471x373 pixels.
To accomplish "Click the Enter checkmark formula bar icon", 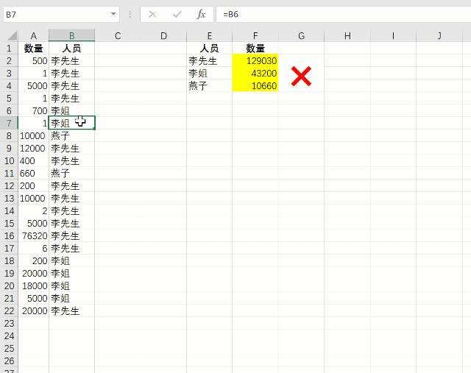I will click(177, 14).
